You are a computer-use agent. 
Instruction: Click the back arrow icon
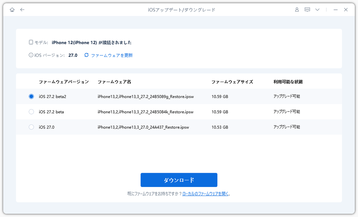click(x=22, y=9)
